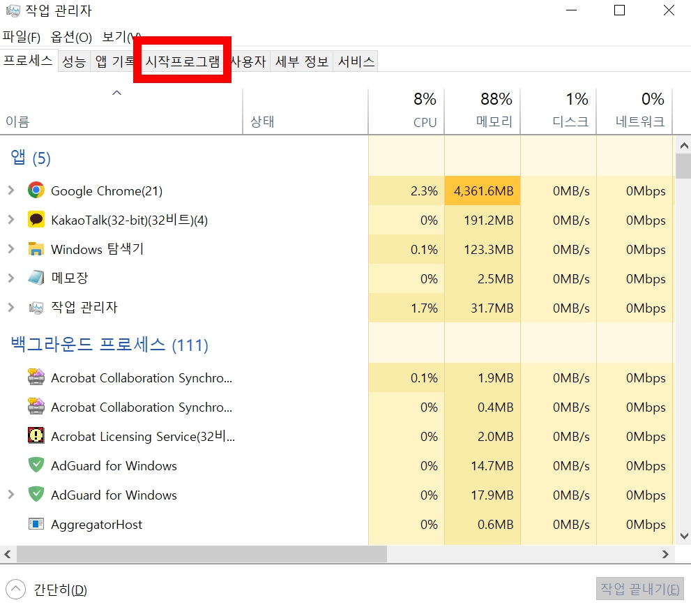Select the AggregatorHost icon
691x614 pixels.
click(36, 524)
